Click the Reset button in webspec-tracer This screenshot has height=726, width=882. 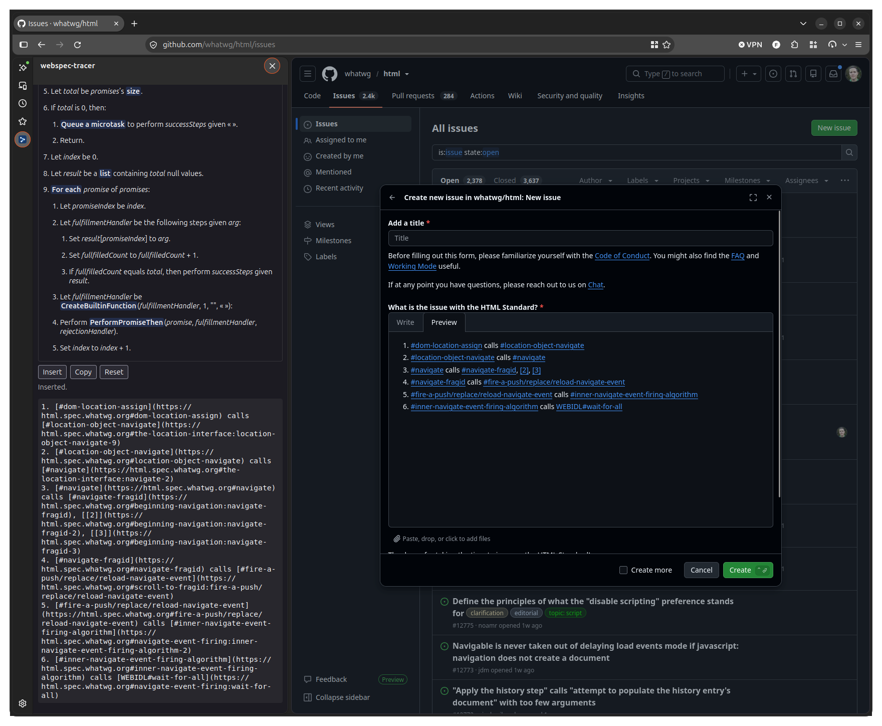click(x=114, y=372)
